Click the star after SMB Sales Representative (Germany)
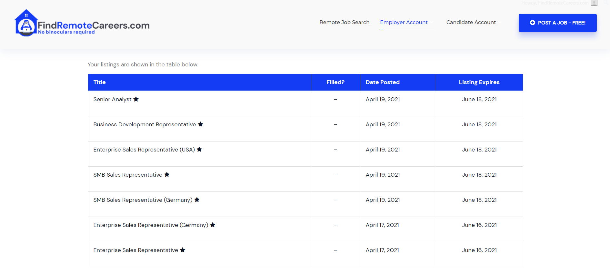The image size is (610, 273). 197,200
